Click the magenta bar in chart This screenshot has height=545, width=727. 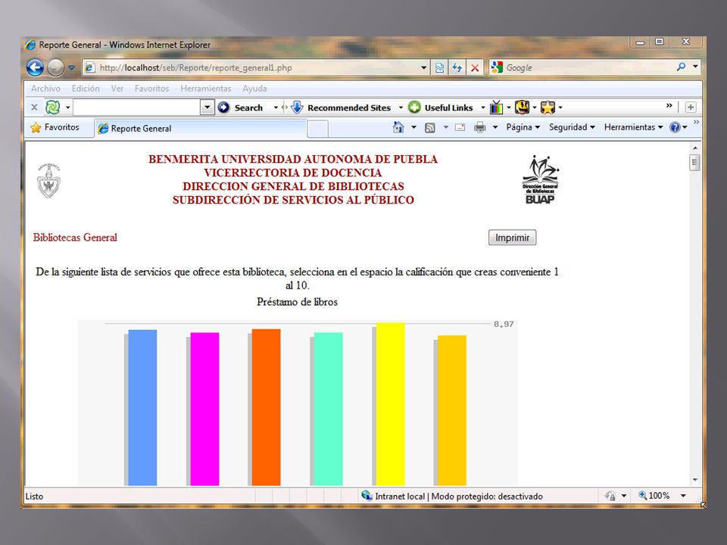pos(204,409)
